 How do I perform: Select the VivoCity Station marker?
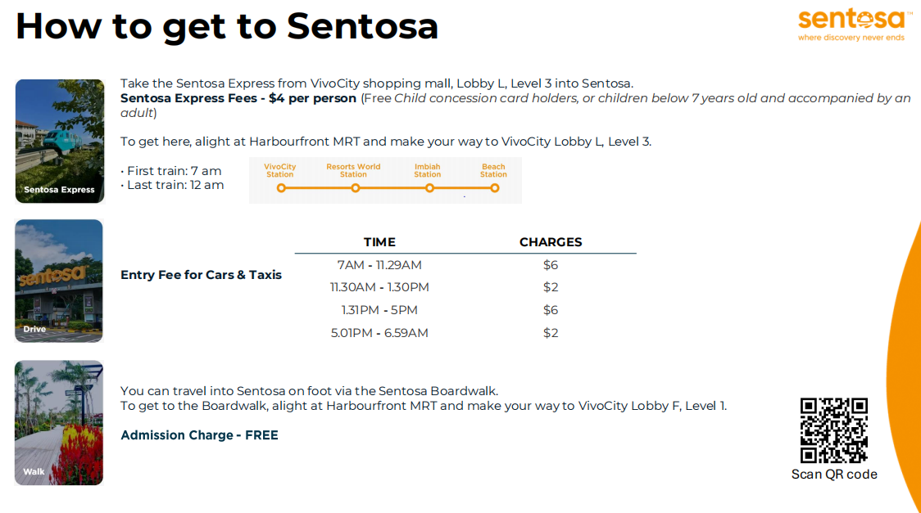[281, 187]
